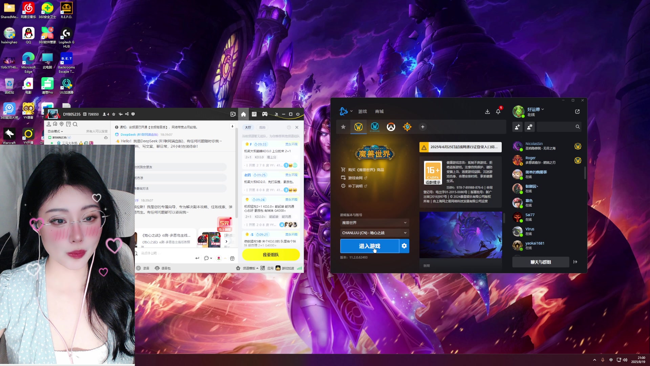
Task: Close the YY team recommendation panel
Action: 297,127
